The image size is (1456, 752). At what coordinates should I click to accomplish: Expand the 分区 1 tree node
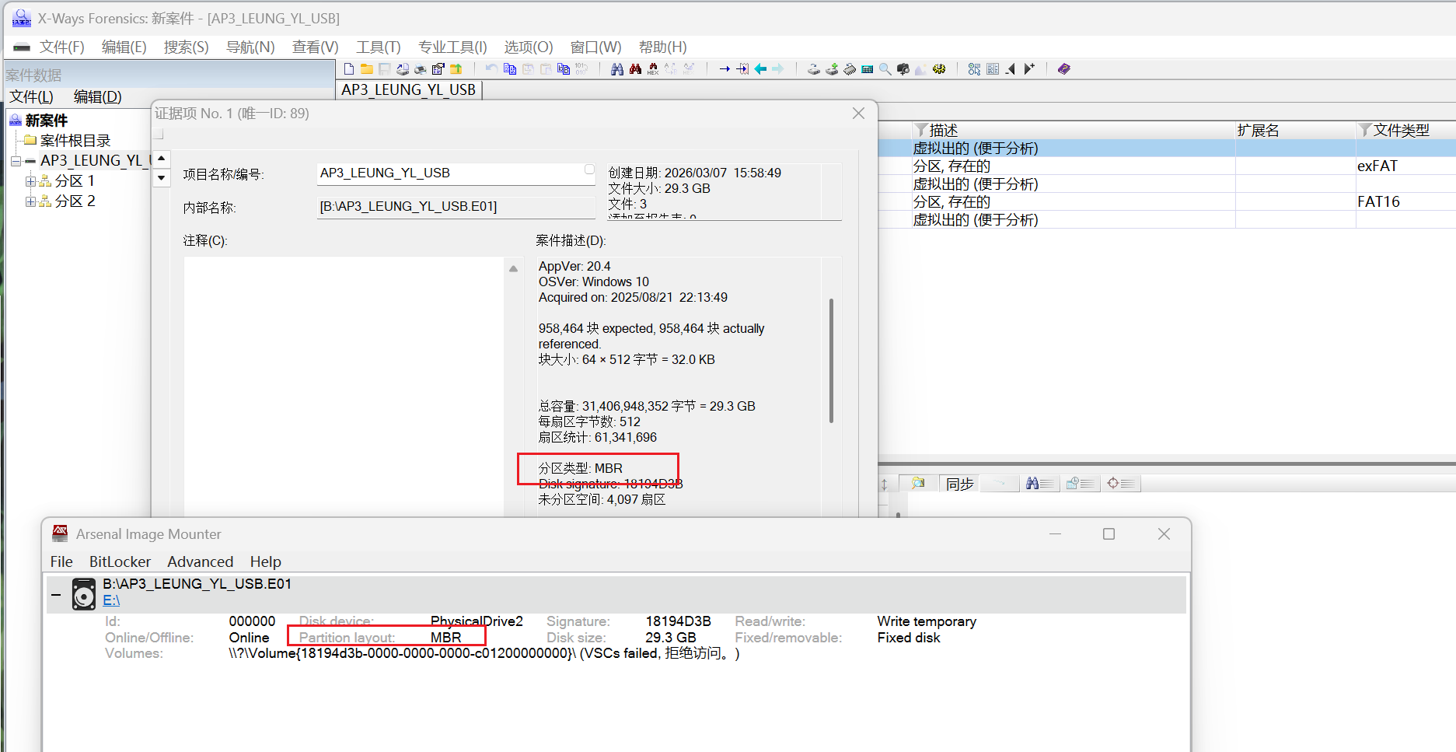point(30,181)
